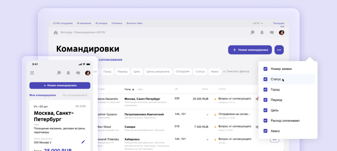Click the comment icon on the Самара row
Viewport: 337px width, 151px height.
[257, 127]
